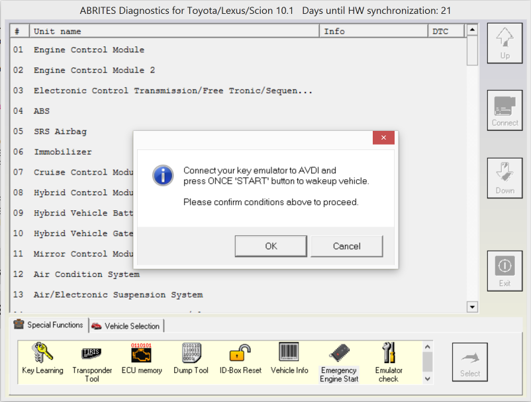Select the Cruise Control Module row
531x402 pixels.
pyautogui.click(x=72, y=172)
